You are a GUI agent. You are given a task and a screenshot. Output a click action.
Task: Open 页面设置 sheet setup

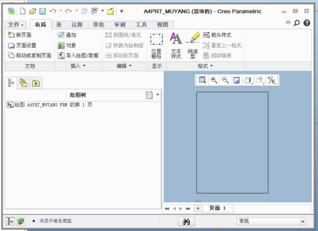pos(22,45)
